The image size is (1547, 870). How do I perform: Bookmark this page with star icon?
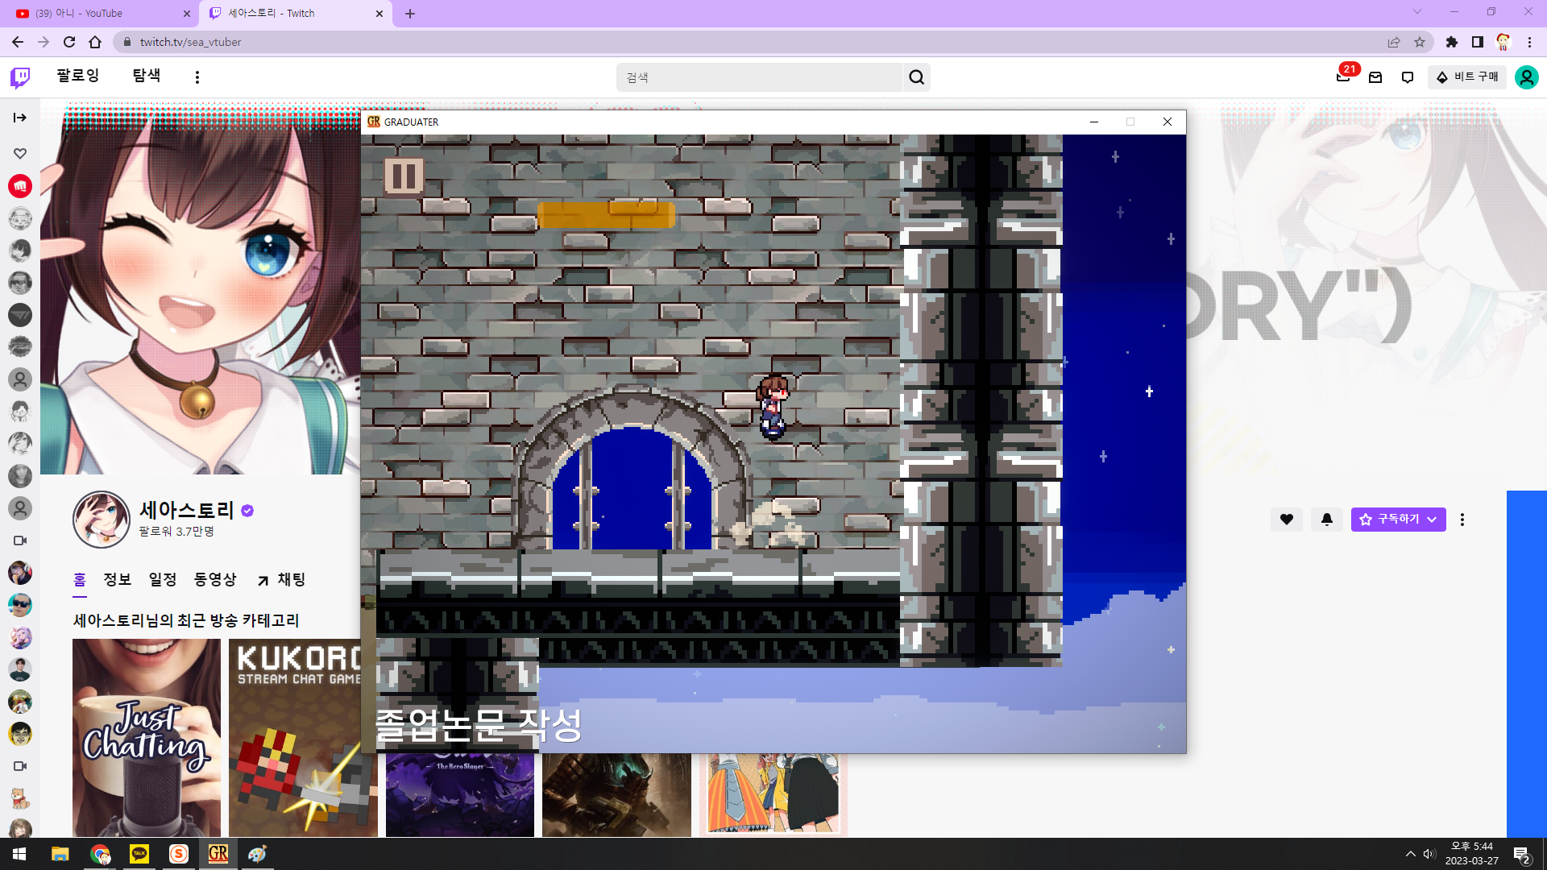(1420, 42)
